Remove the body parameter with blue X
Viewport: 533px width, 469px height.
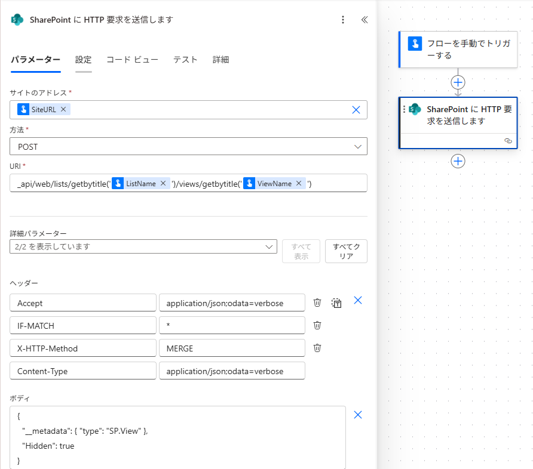(358, 415)
